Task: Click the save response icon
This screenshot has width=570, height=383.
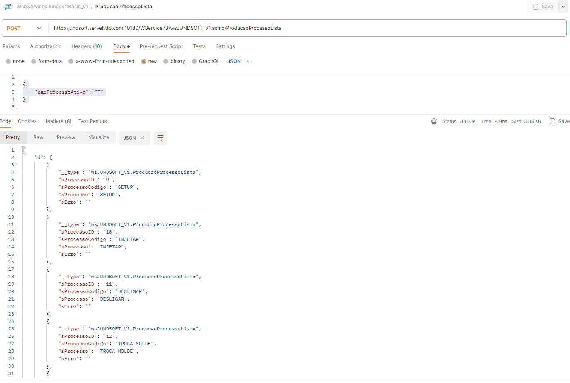Action: (552, 121)
